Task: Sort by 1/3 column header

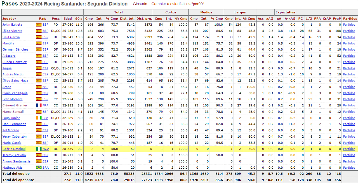Action: point(309,18)
